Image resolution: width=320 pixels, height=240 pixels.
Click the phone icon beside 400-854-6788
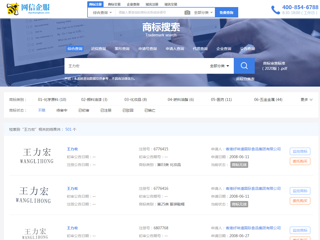pyautogui.click(x=275, y=10)
